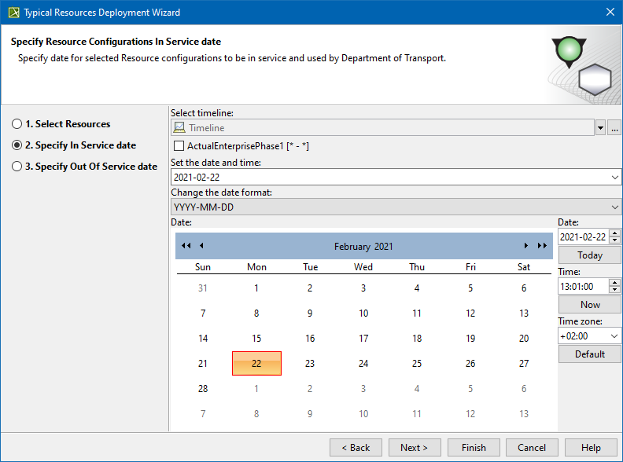Advance calendar to next month
Viewport: 623px width, 462px height.
click(526, 246)
